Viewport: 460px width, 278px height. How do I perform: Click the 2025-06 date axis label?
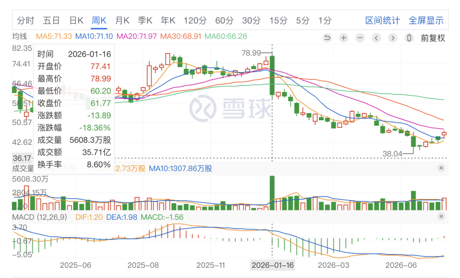(75, 265)
